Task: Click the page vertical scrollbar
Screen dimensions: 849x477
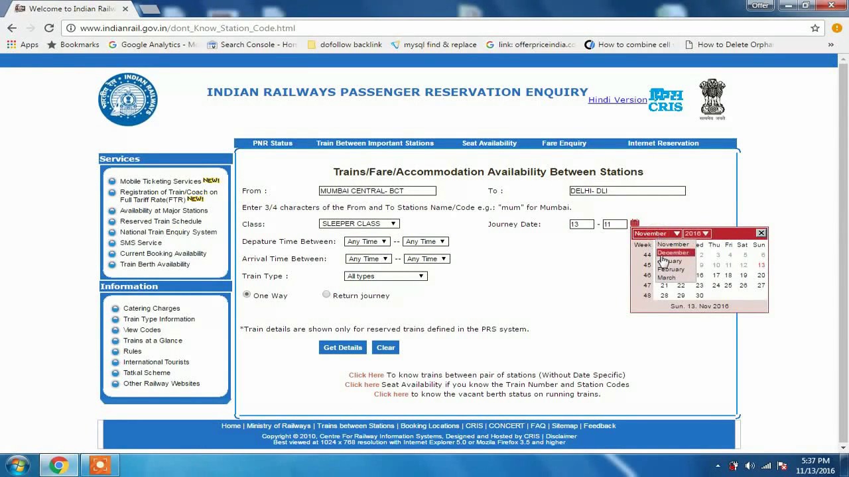Action: tap(843, 250)
